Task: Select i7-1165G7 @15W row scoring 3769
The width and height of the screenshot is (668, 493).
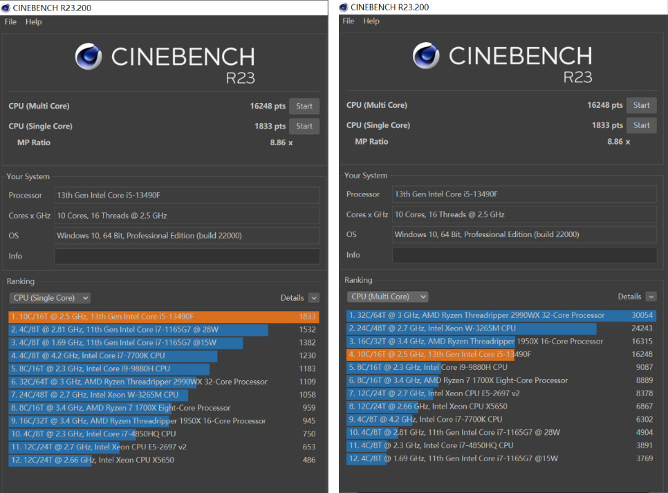Action: [x=501, y=458]
